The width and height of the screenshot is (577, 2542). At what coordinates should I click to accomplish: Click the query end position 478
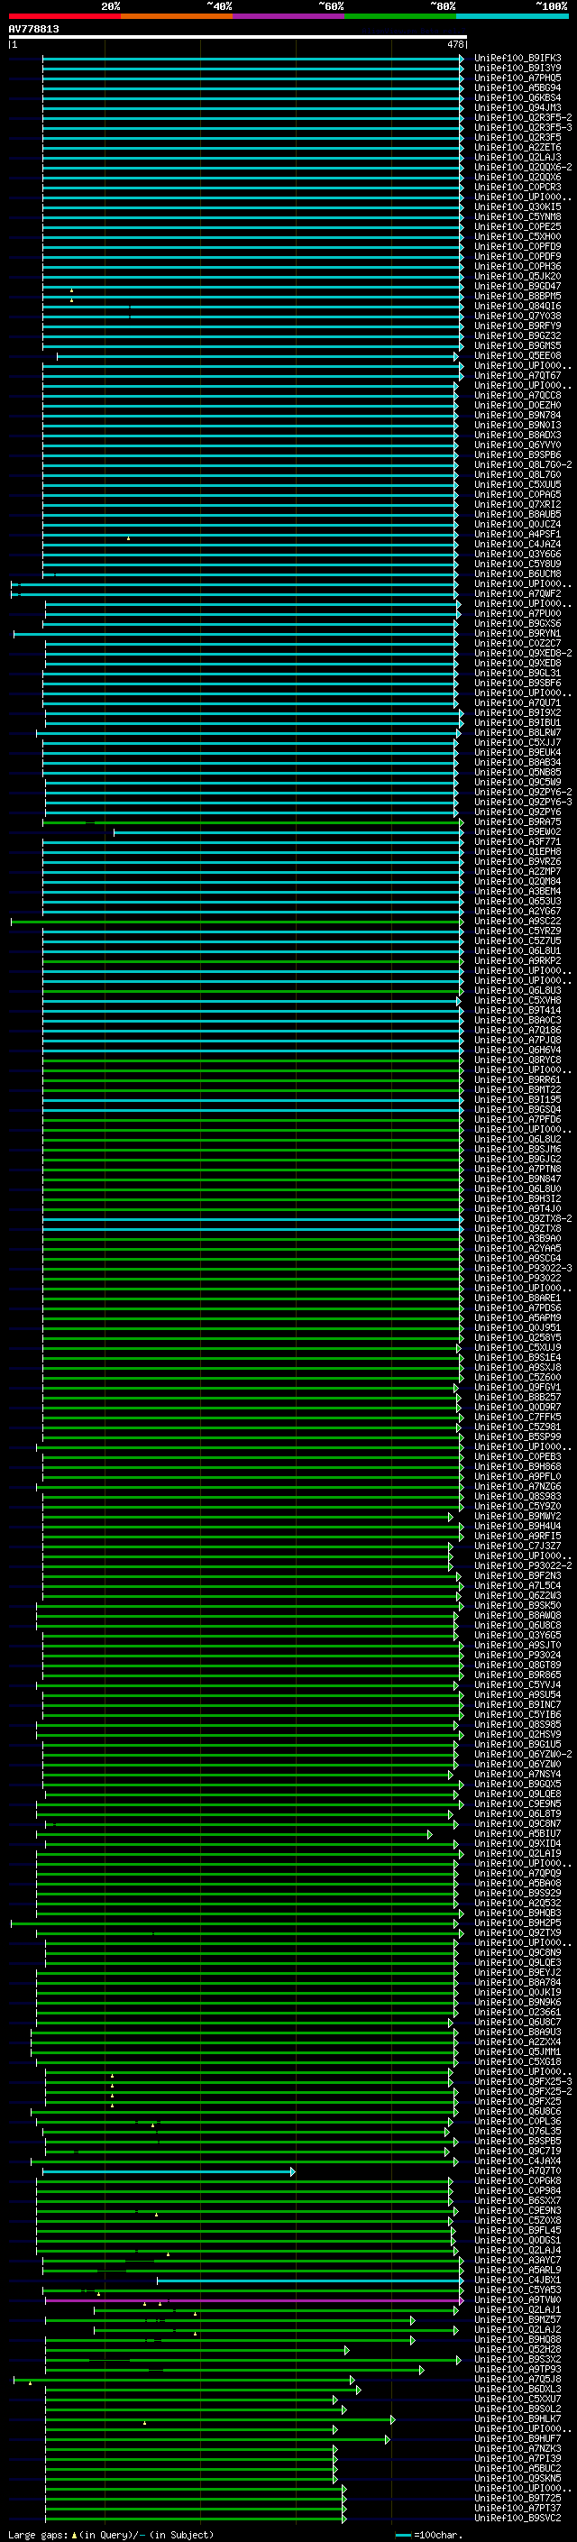tap(454, 44)
